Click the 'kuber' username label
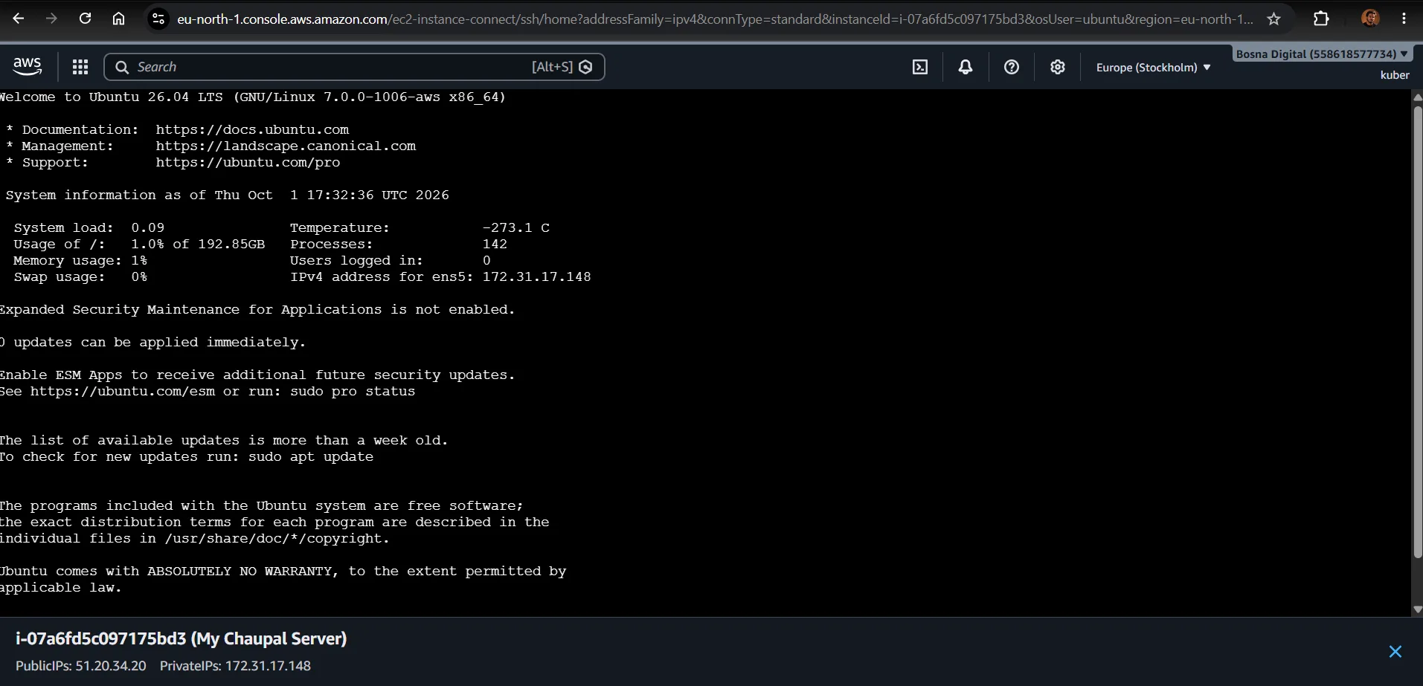This screenshot has height=686, width=1423. tap(1395, 75)
